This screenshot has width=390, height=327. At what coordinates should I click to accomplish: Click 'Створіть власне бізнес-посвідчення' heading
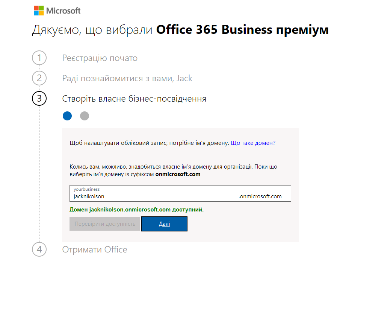[134, 99]
